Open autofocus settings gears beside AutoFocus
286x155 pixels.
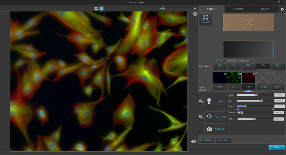201,116
